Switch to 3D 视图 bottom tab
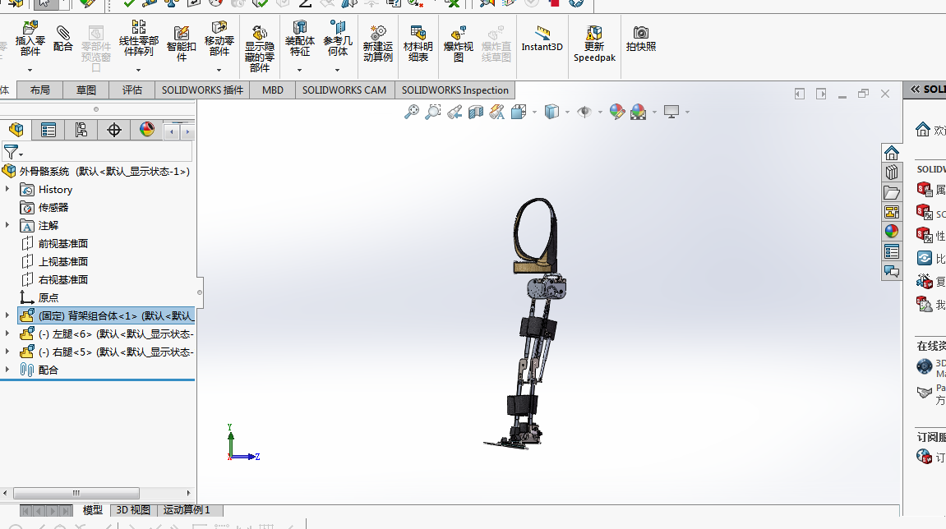 point(132,510)
